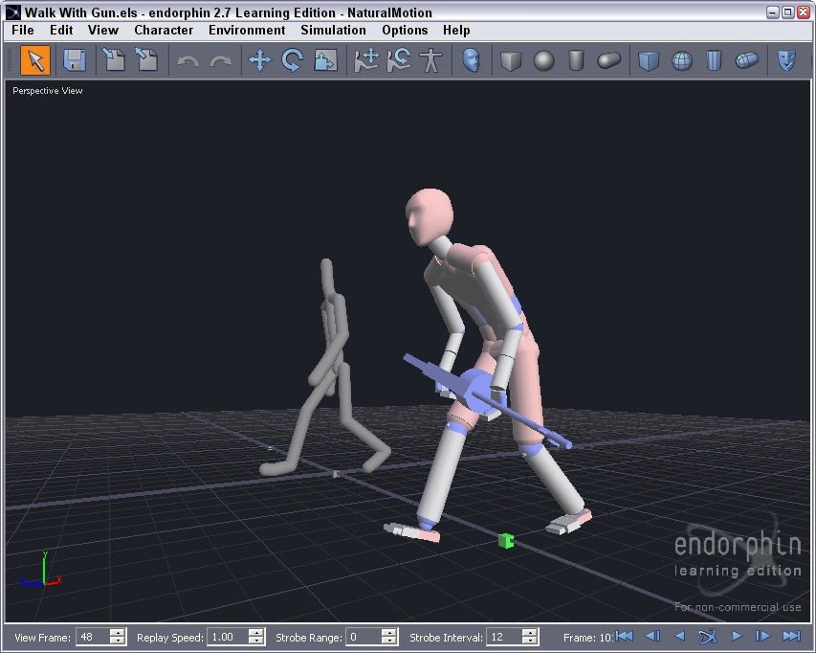Decrease Strobe Interval with down arrow
This screenshot has height=653, width=816.
pyautogui.click(x=530, y=641)
